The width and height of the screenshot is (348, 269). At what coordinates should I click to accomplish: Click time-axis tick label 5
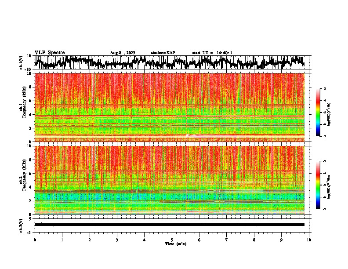point(172,240)
